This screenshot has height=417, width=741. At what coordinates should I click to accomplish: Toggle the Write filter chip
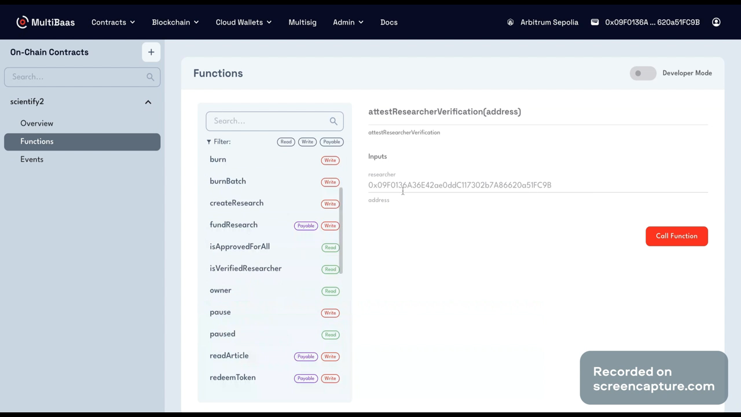pos(307,142)
